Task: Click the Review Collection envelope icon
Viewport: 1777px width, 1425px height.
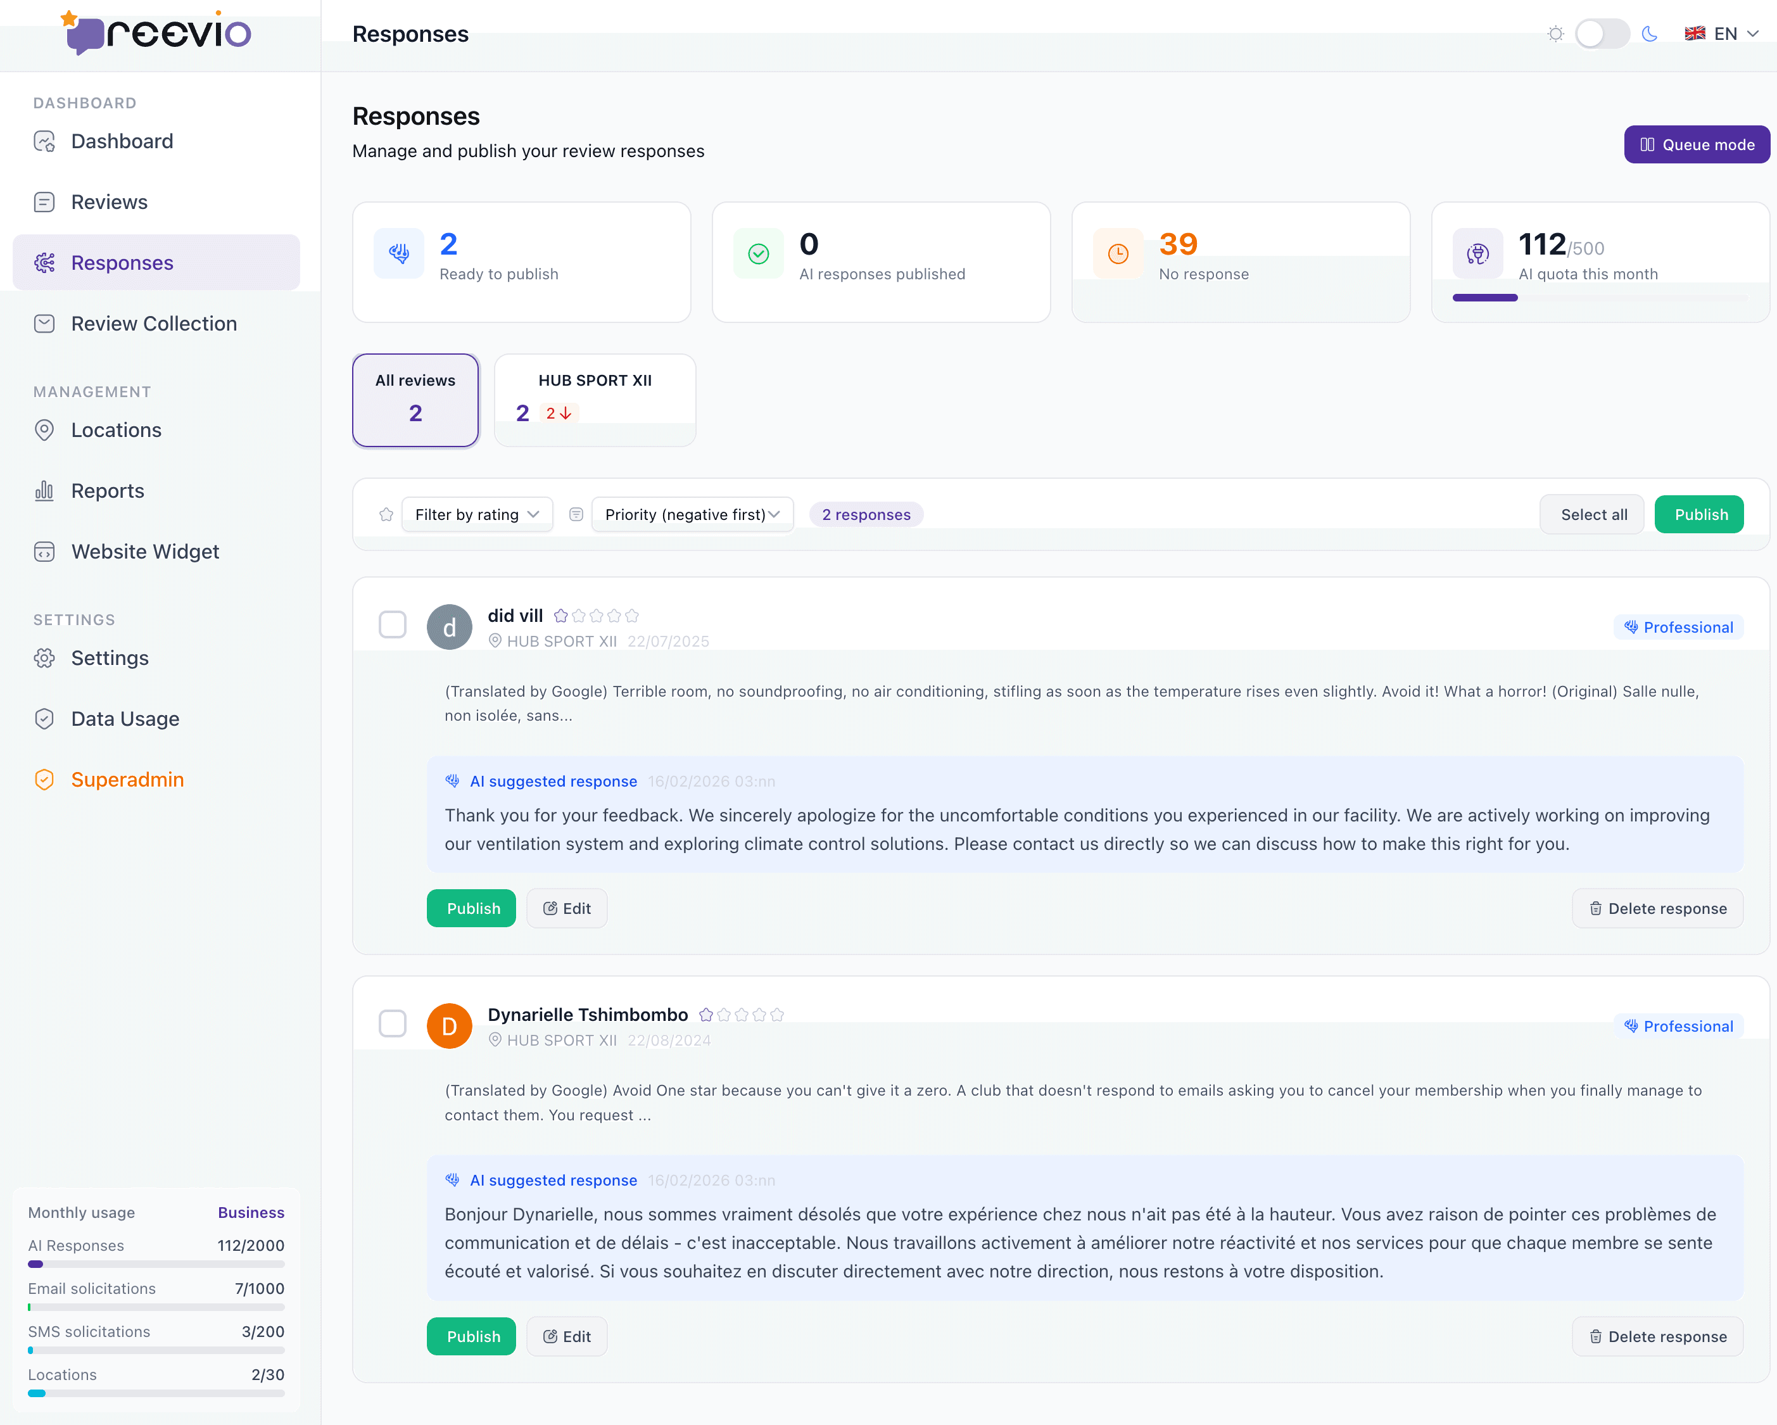Action: (44, 324)
